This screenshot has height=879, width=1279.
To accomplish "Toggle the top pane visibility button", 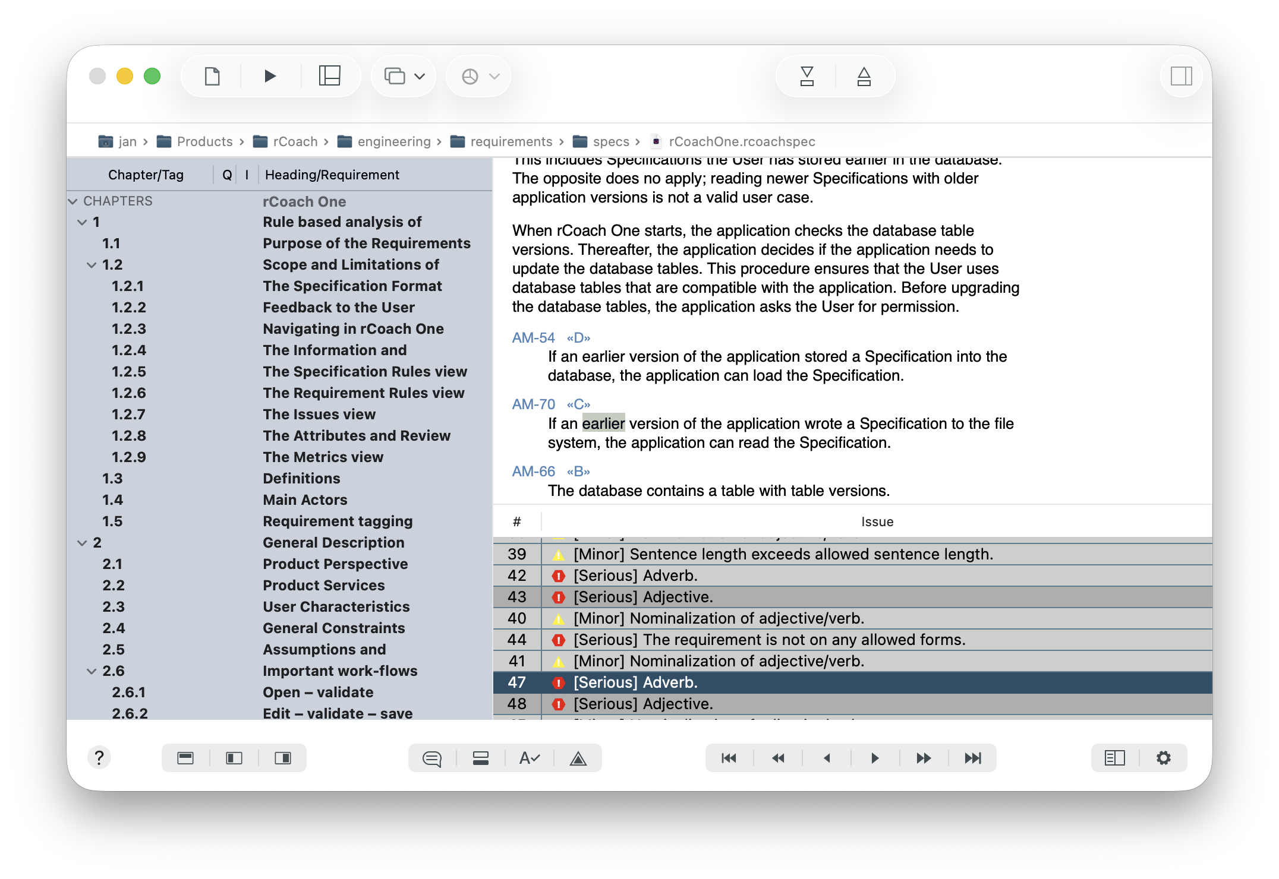I will (185, 758).
